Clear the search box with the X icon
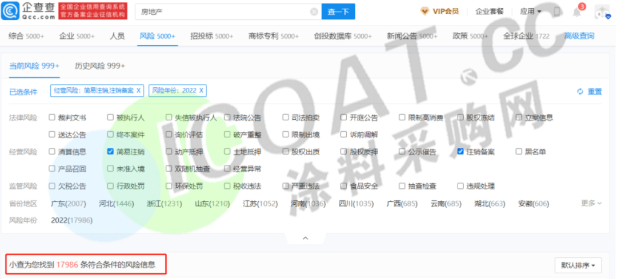 [x=314, y=11]
